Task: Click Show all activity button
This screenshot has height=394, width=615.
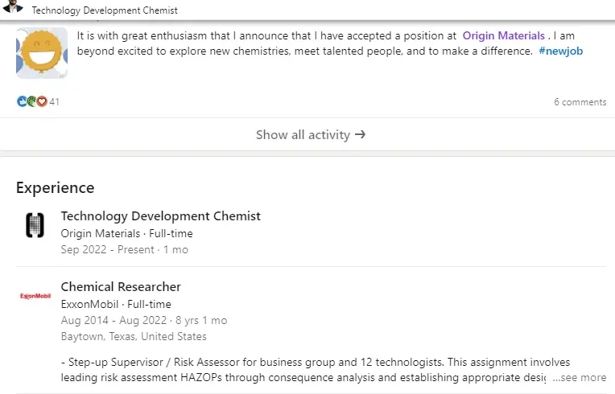Action: pyautogui.click(x=311, y=135)
